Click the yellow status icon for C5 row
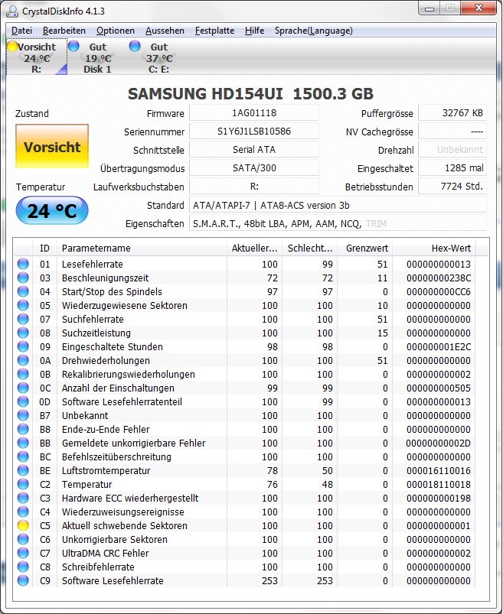Image resolution: width=503 pixels, height=614 pixels. tap(23, 525)
